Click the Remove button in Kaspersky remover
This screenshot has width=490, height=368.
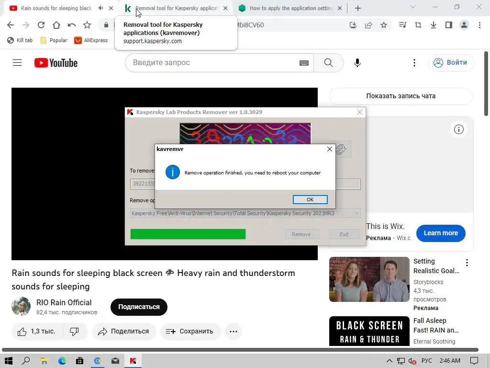(x=301, y=234)
